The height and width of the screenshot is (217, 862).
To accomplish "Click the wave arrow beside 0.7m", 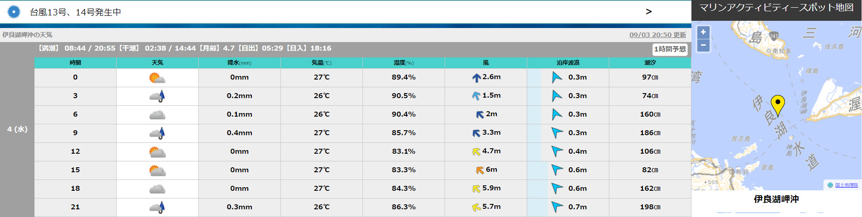I will [557, 207].
